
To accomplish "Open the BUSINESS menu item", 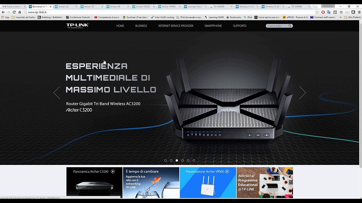I will (x=141, y=26).
